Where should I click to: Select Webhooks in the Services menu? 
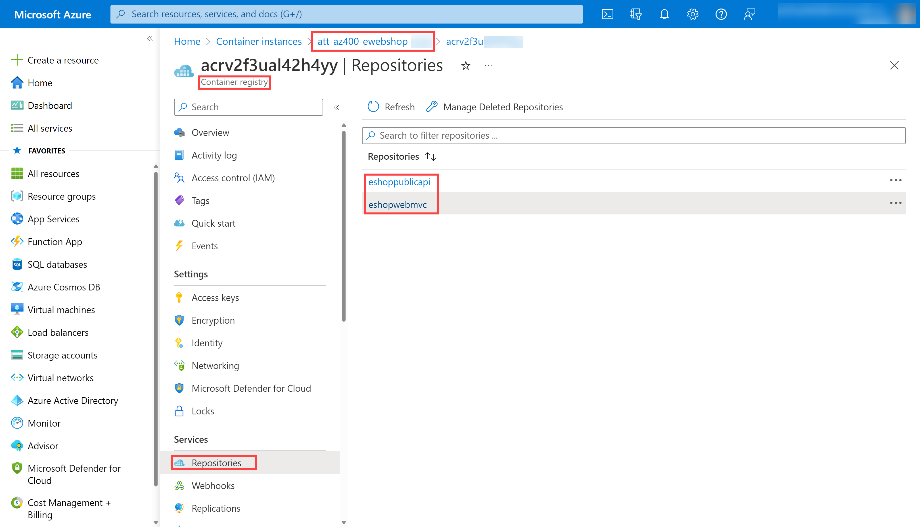pyautogui.click(x=213, y=485)
